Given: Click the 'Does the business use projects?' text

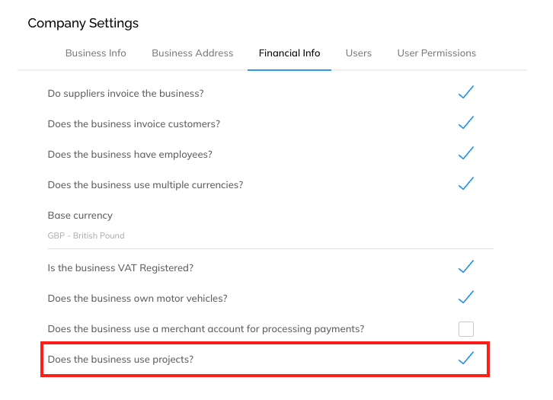Looking at the screenshot, I should point(120,360).
